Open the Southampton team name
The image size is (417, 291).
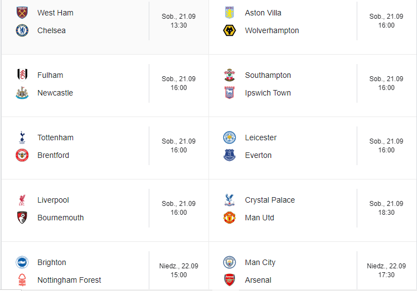click(x=268, y=75)
